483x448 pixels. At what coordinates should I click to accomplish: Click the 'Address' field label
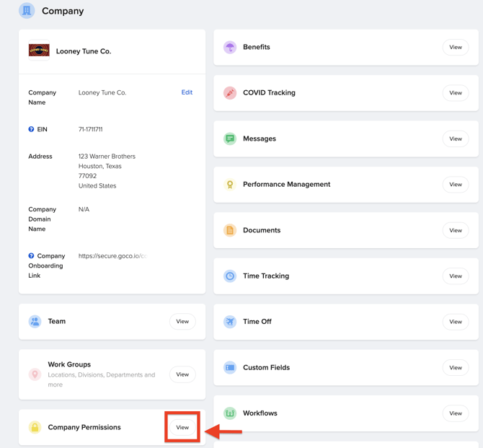[x=40, y=157]
